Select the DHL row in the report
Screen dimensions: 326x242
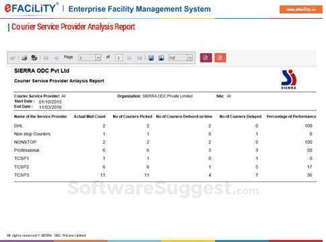(165, 126)
